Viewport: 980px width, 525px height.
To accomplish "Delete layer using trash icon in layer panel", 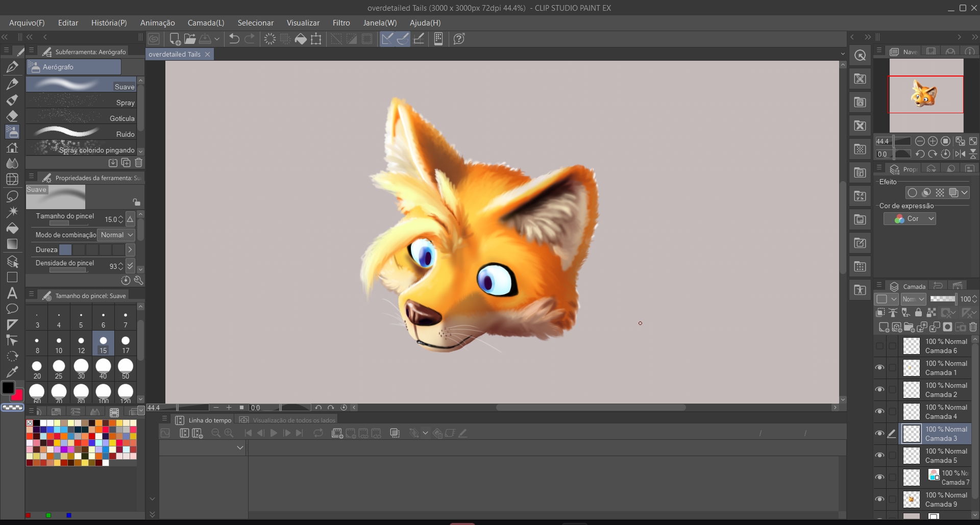I will pyautogui.click(x=973, y=327).
